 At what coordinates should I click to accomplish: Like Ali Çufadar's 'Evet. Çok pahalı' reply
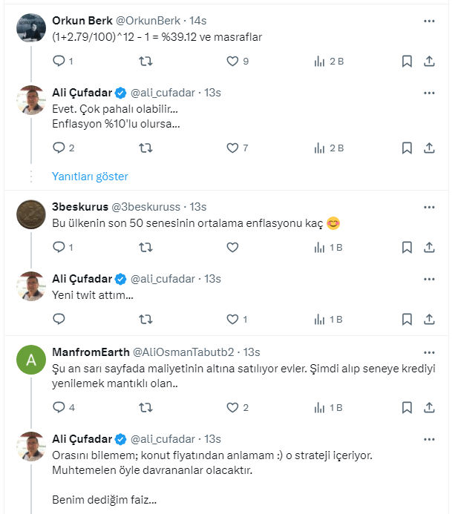(232, 148)
